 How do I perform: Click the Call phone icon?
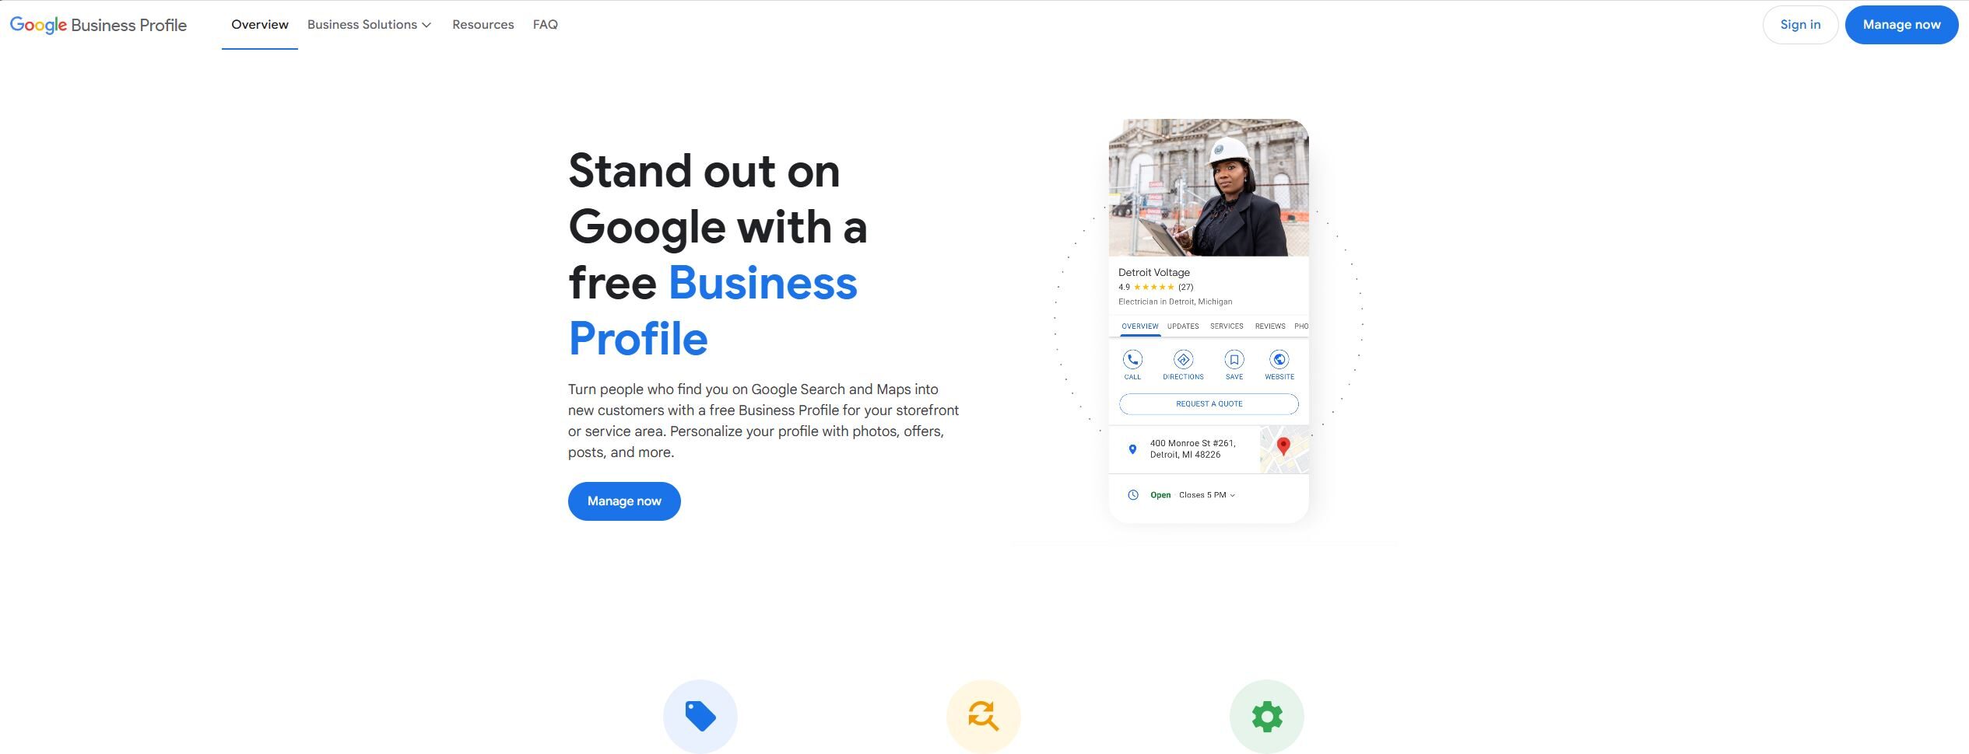coord(1132,359)
